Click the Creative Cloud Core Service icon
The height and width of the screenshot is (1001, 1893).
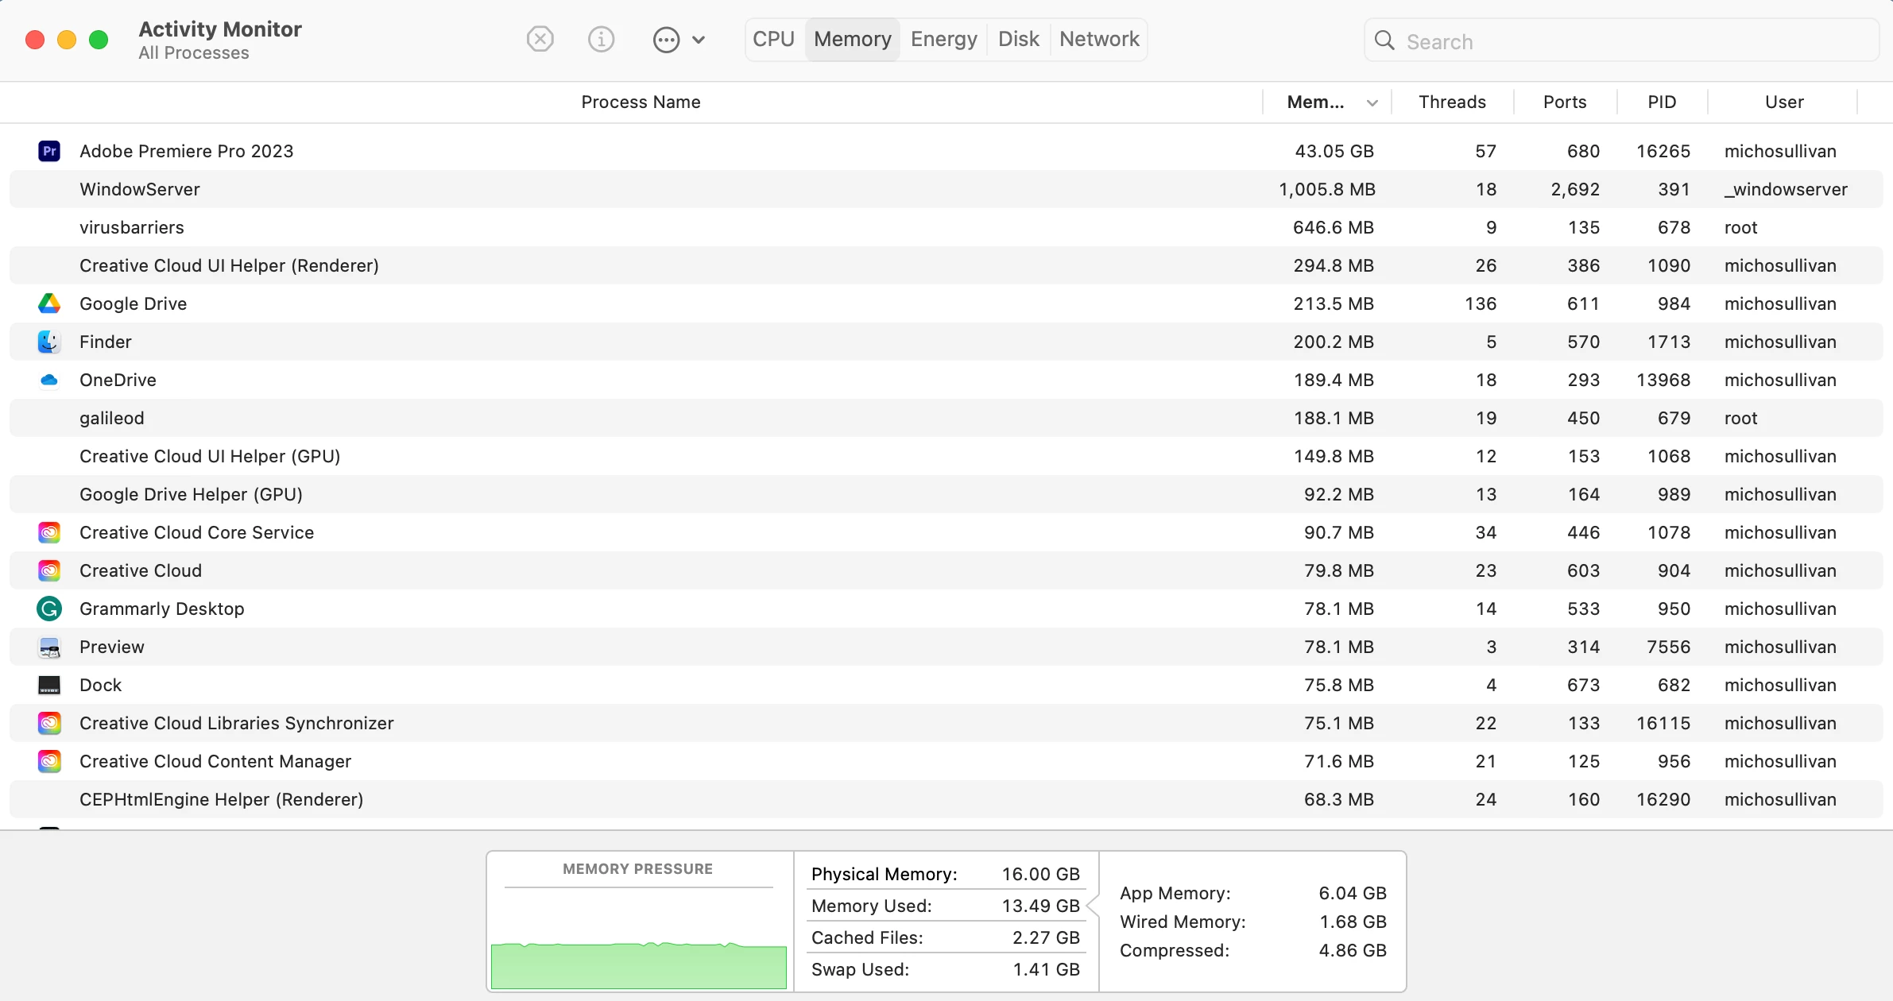[49, 532]
